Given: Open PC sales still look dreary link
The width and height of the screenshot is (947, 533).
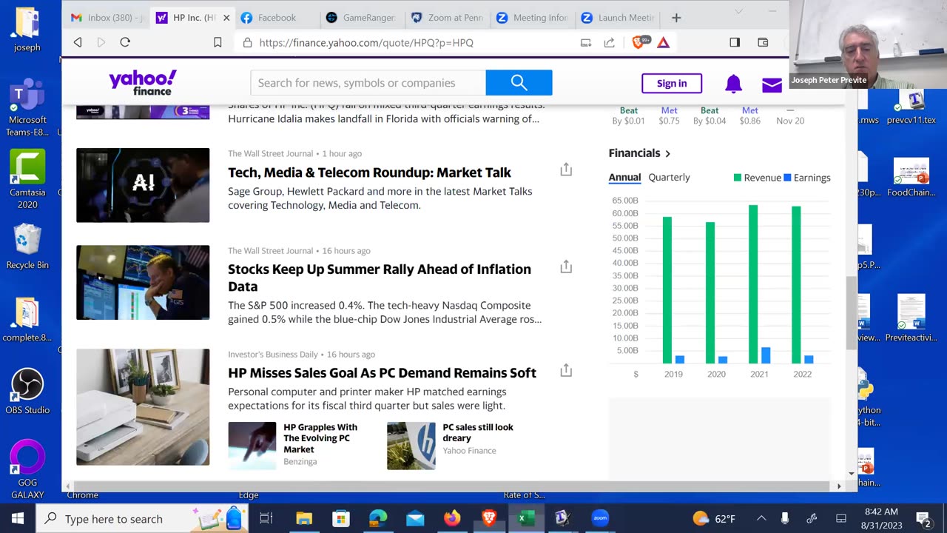Looking at the screenshot, I should coord(478,432).
